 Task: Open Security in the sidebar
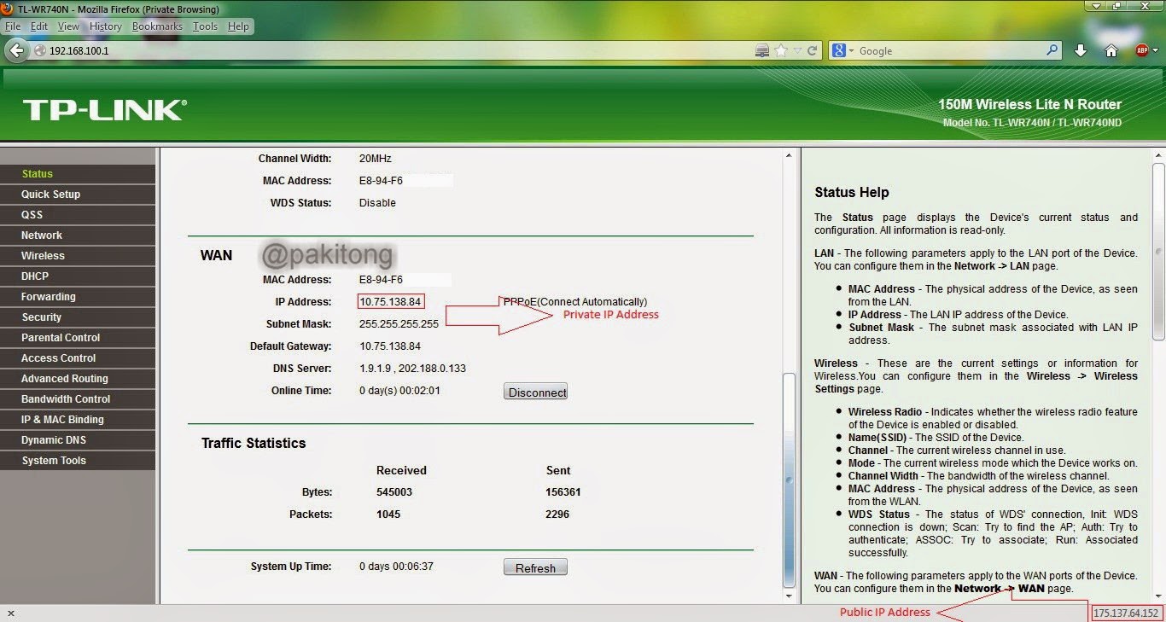78,317
